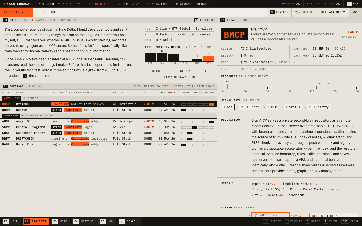This screenshot has height=226, width=362.
Task: Switch to F3 WORK tab
Action: (x=61, y=221)
